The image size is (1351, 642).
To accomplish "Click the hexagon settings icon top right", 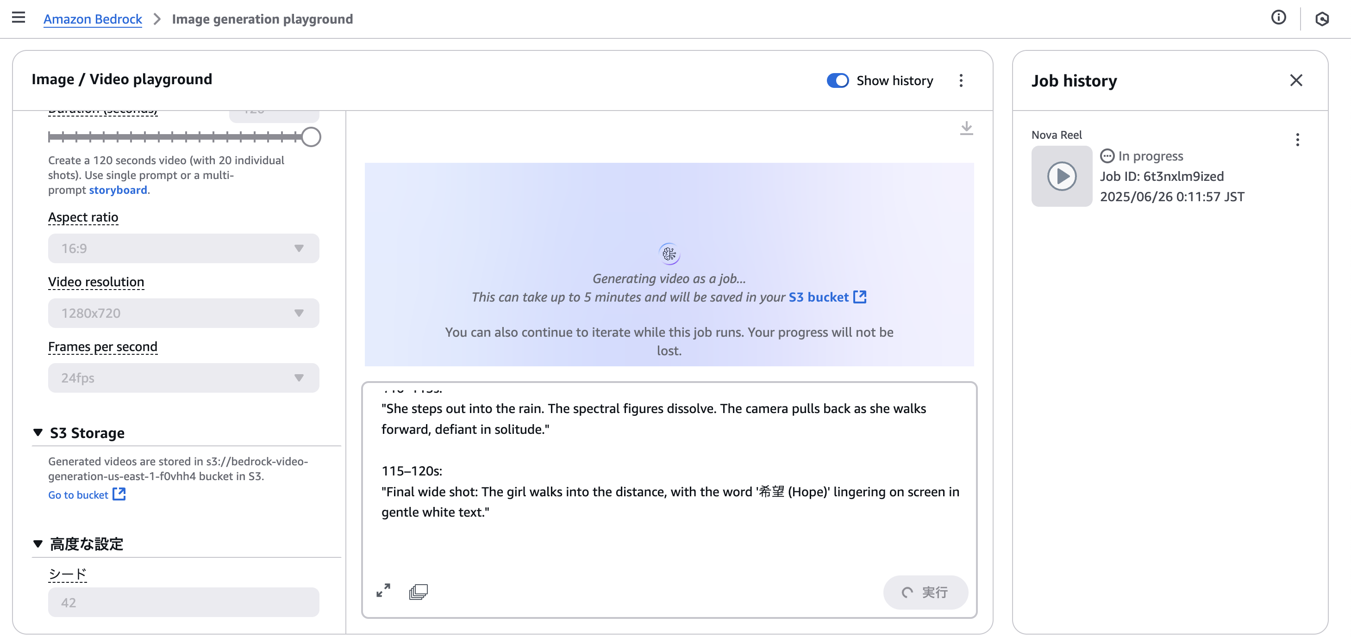I will pos(1322,19).
